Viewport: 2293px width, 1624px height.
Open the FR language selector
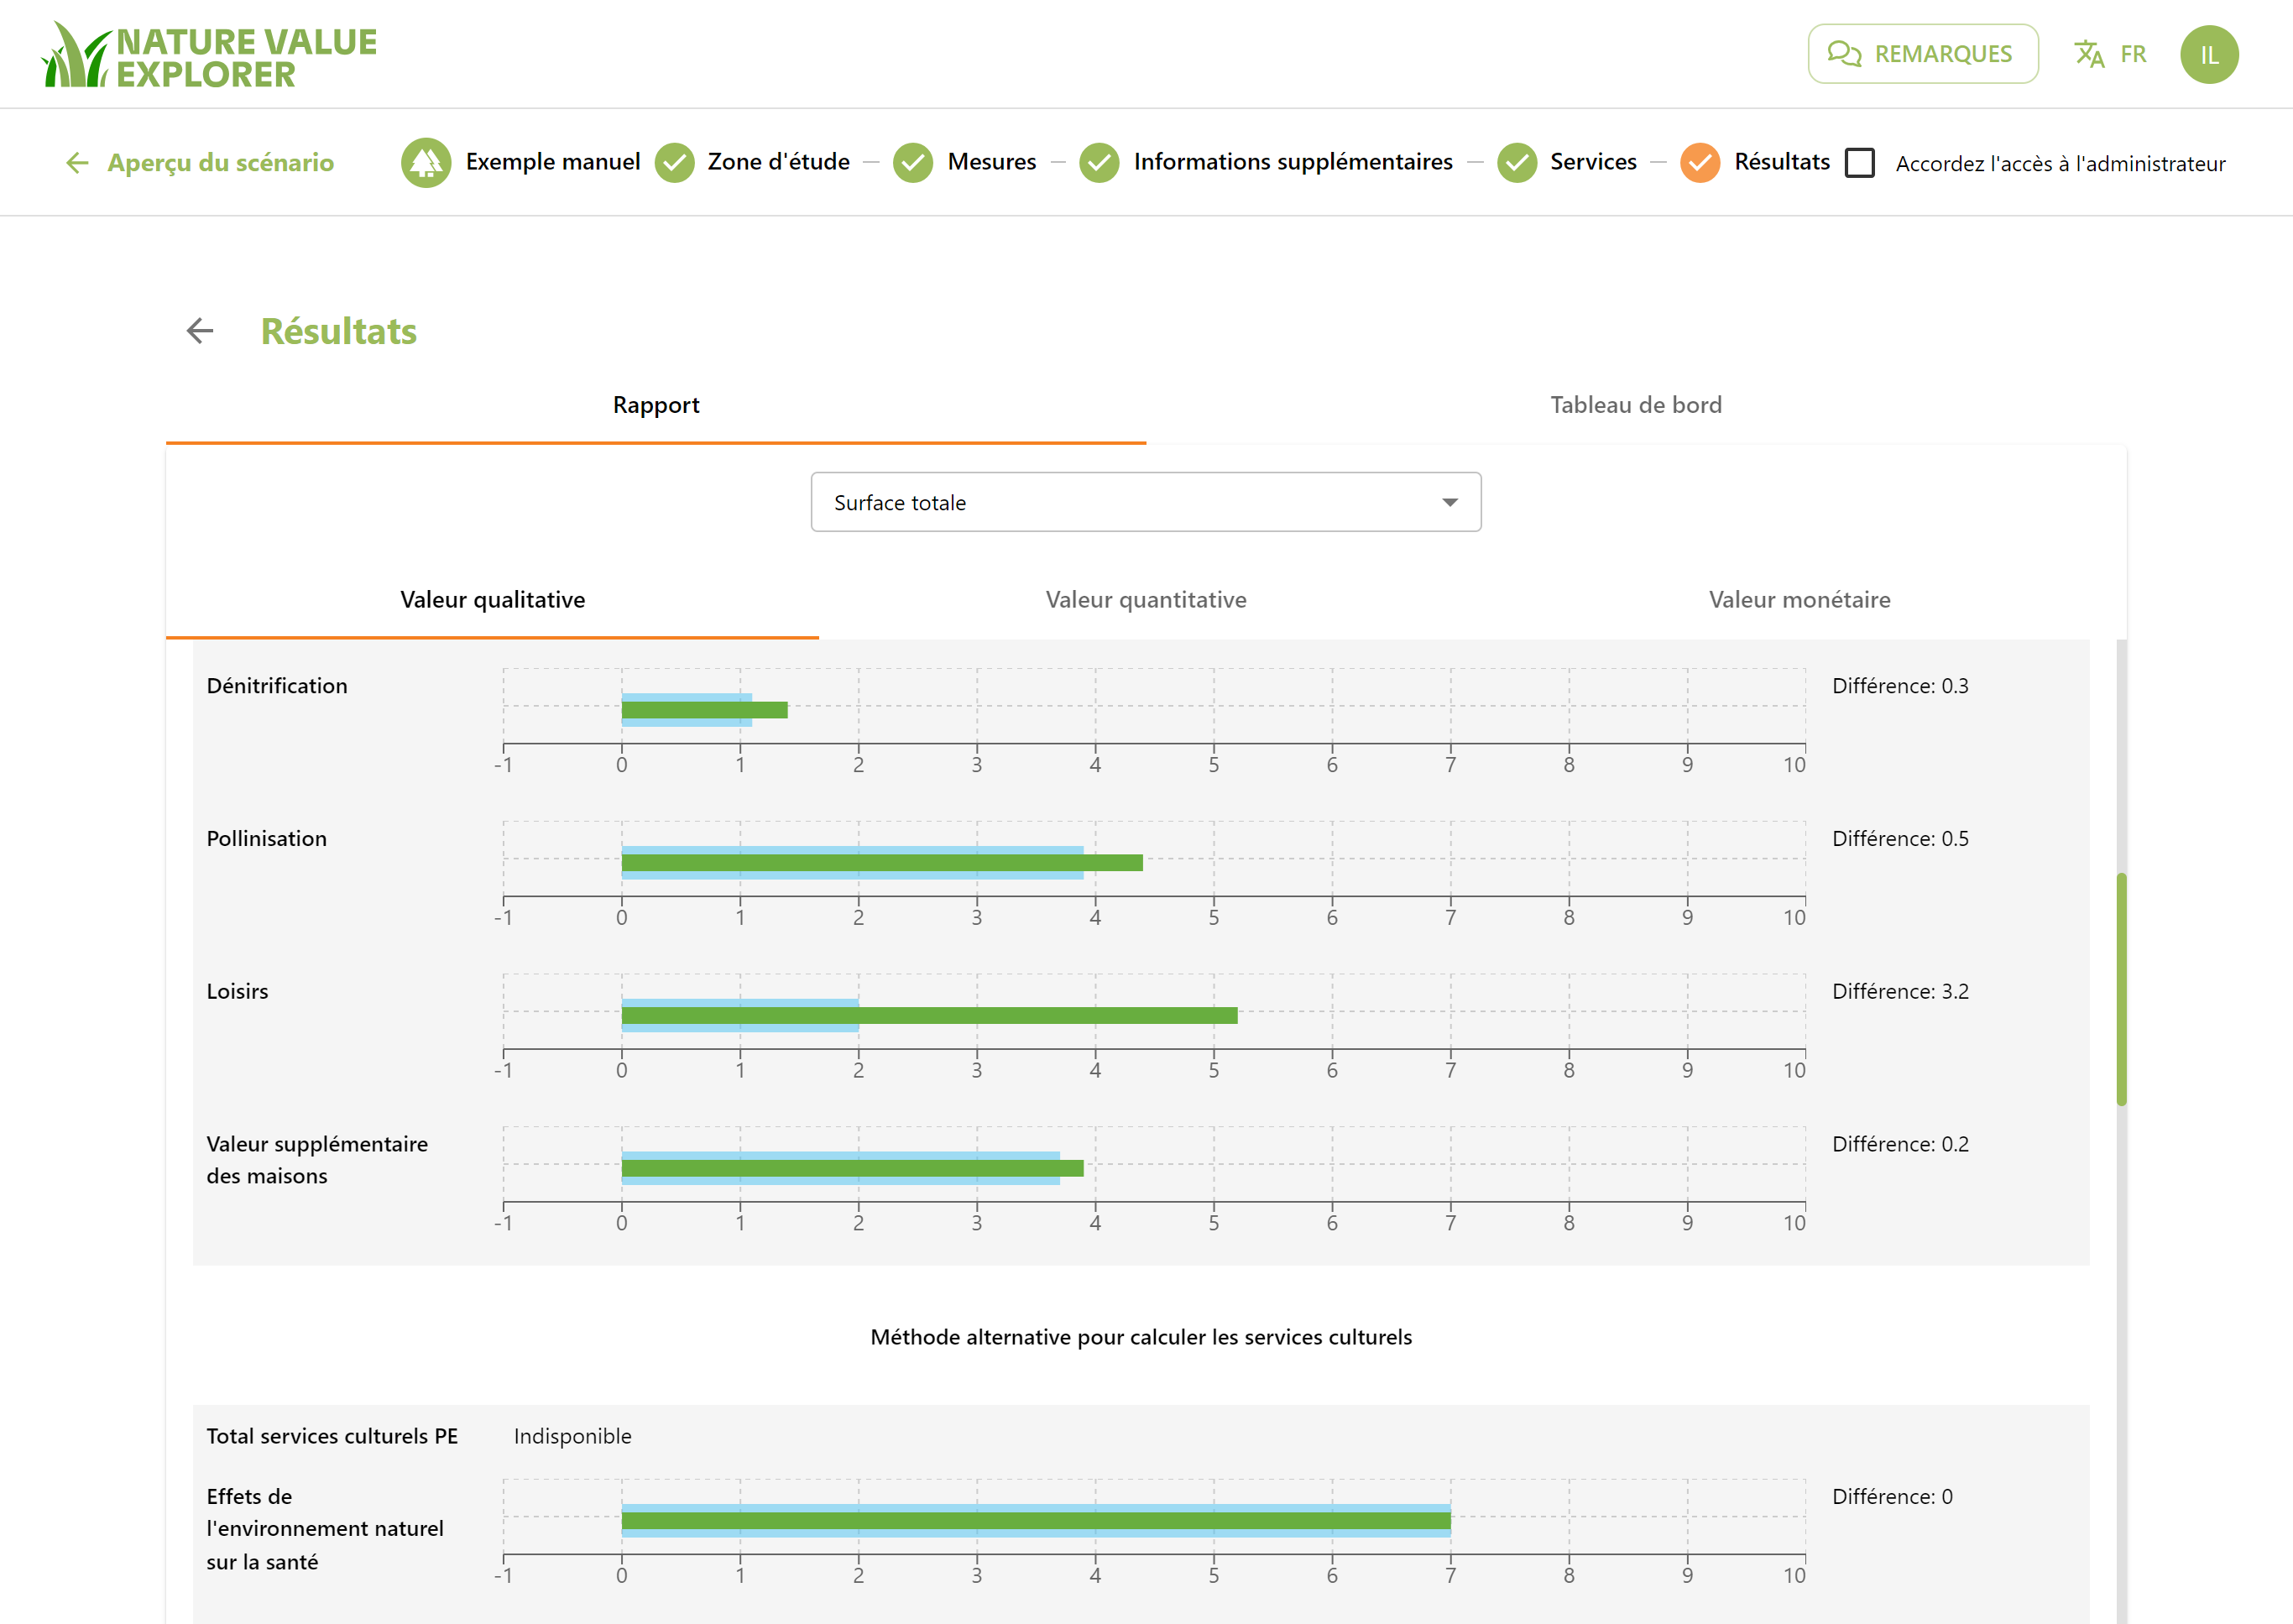click(x=2133, y=54)
